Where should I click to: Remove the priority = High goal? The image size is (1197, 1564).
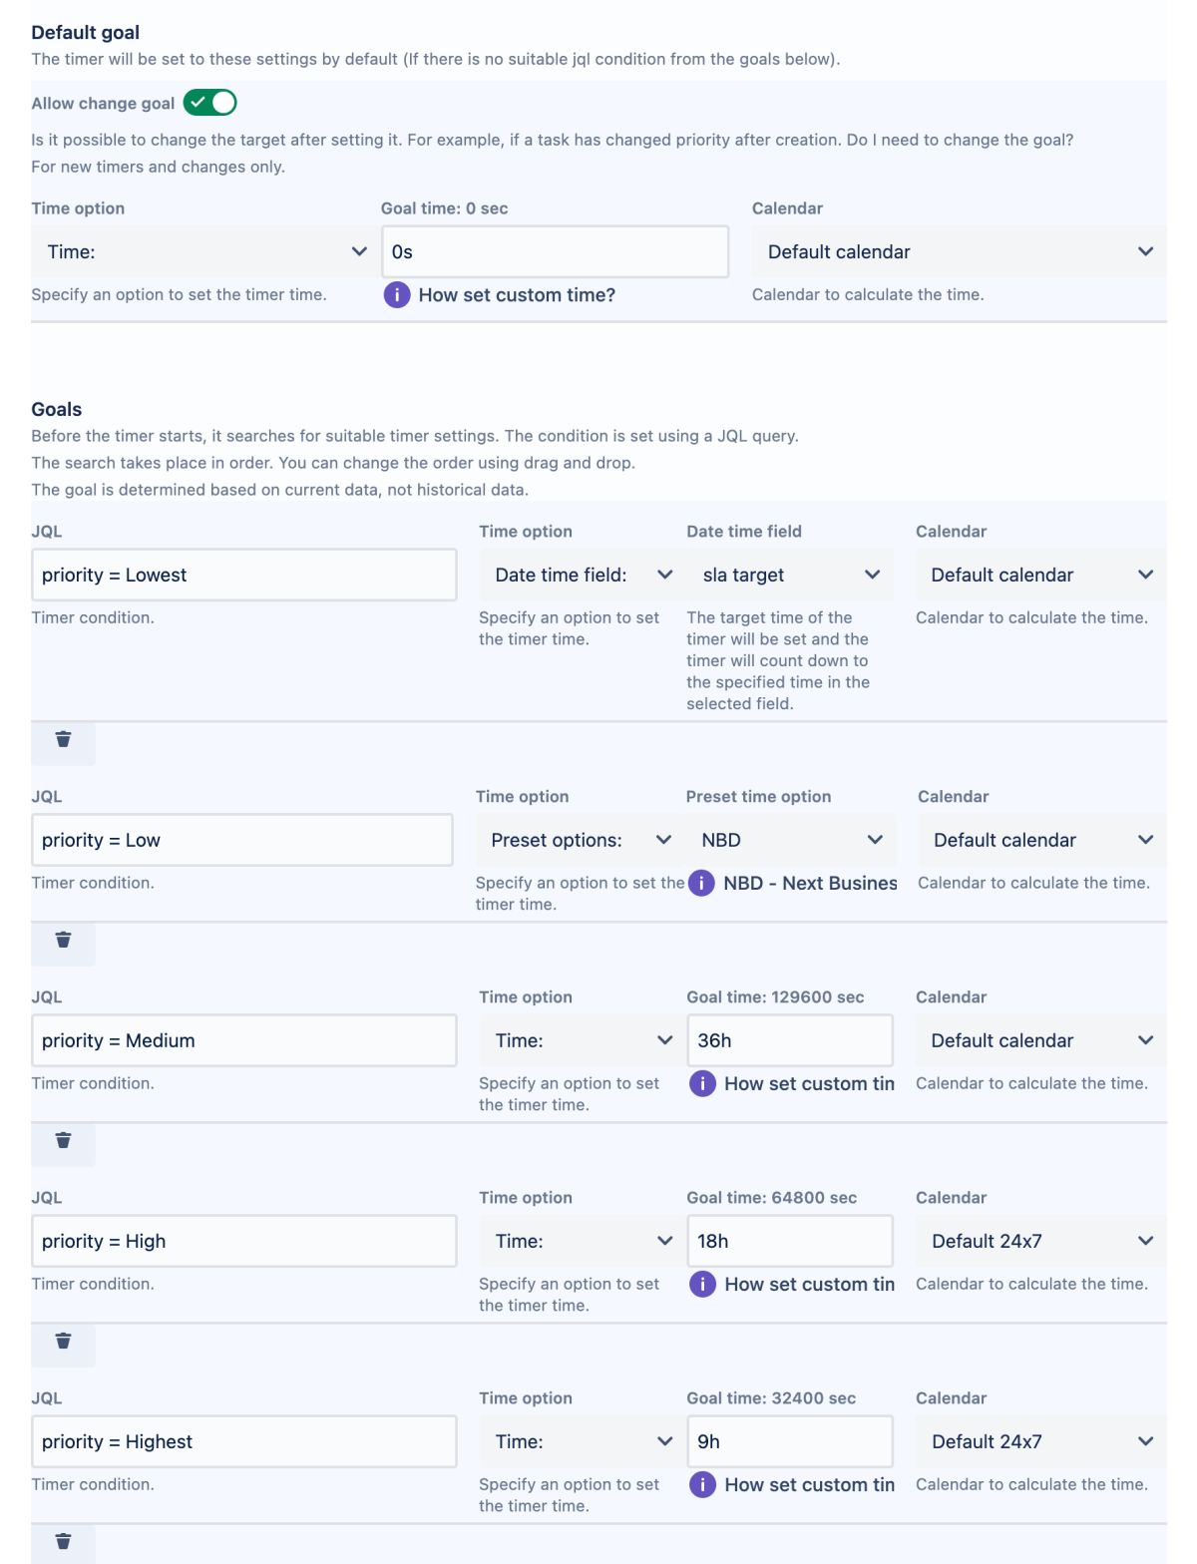pyautogui.click(x=63, y=1342)
